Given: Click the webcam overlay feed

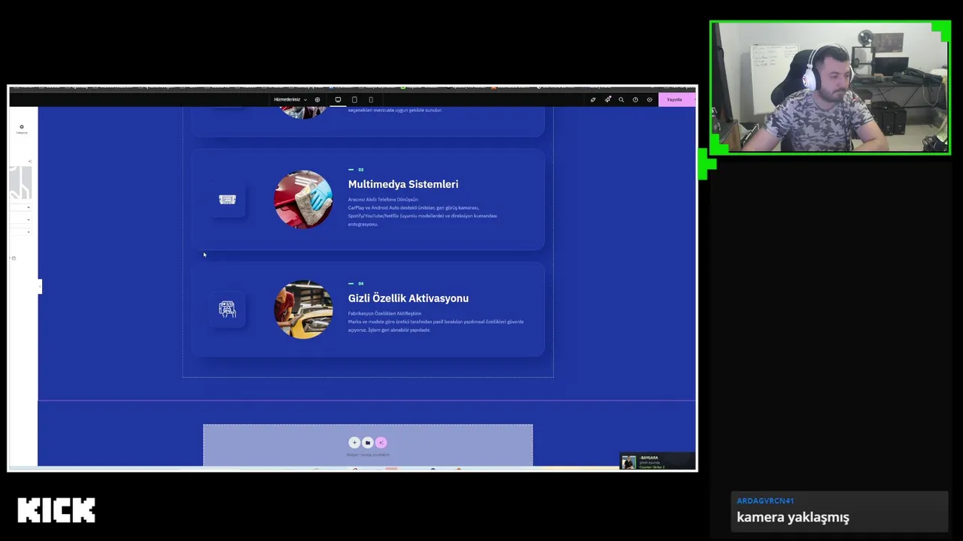Looking at the screenshot, I should [831, 88].
